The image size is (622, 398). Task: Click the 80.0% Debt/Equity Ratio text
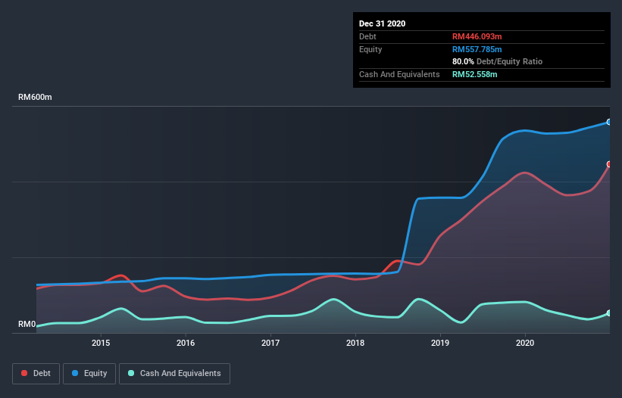(497, 62)
